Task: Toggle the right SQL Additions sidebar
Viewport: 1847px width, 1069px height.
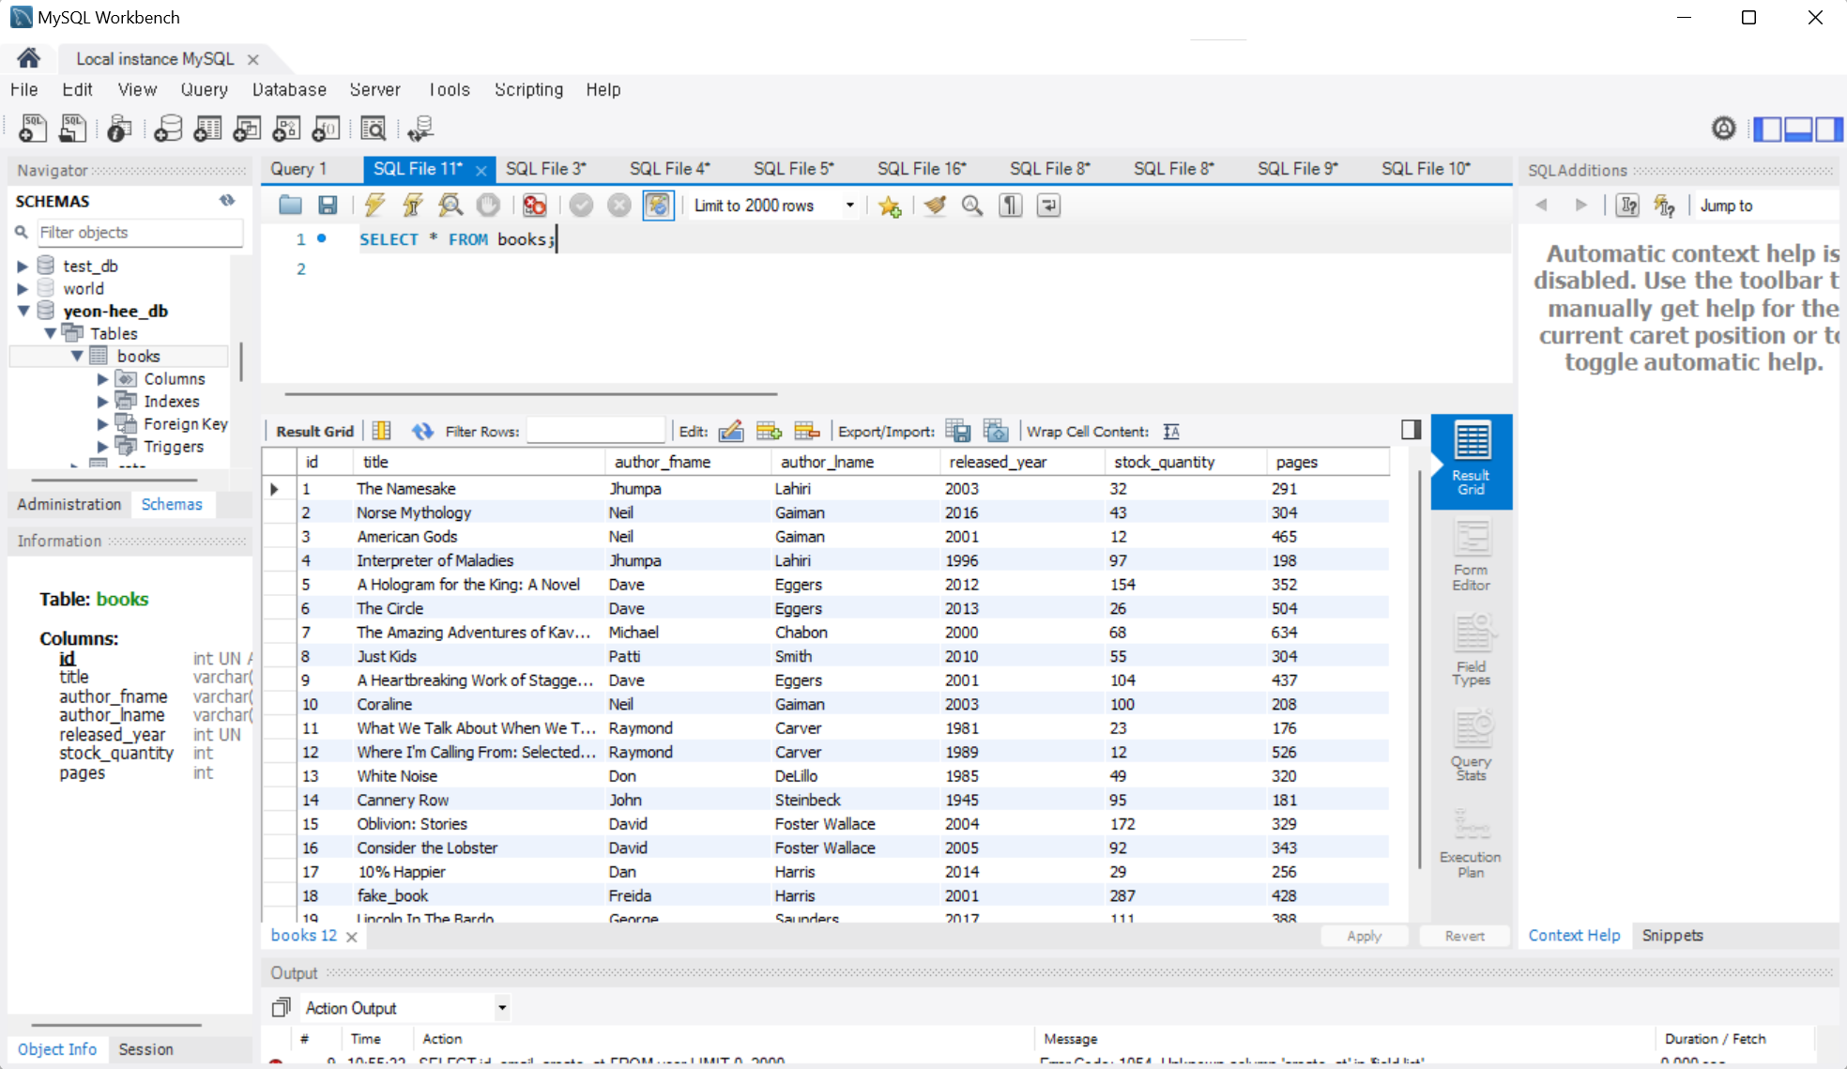Action: (1829, 129)
